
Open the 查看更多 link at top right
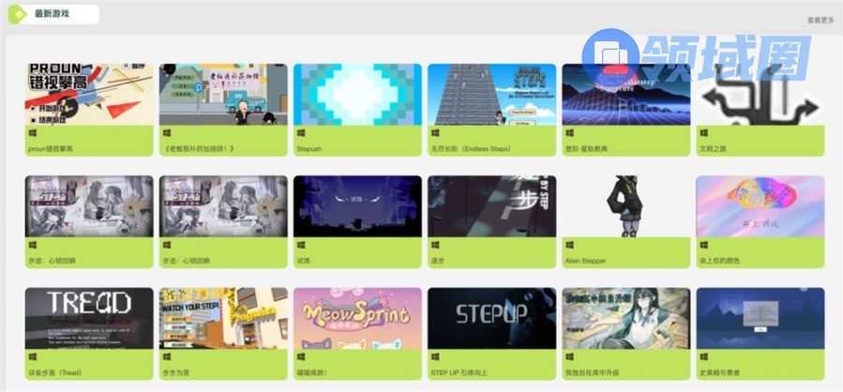click(820, 21)
